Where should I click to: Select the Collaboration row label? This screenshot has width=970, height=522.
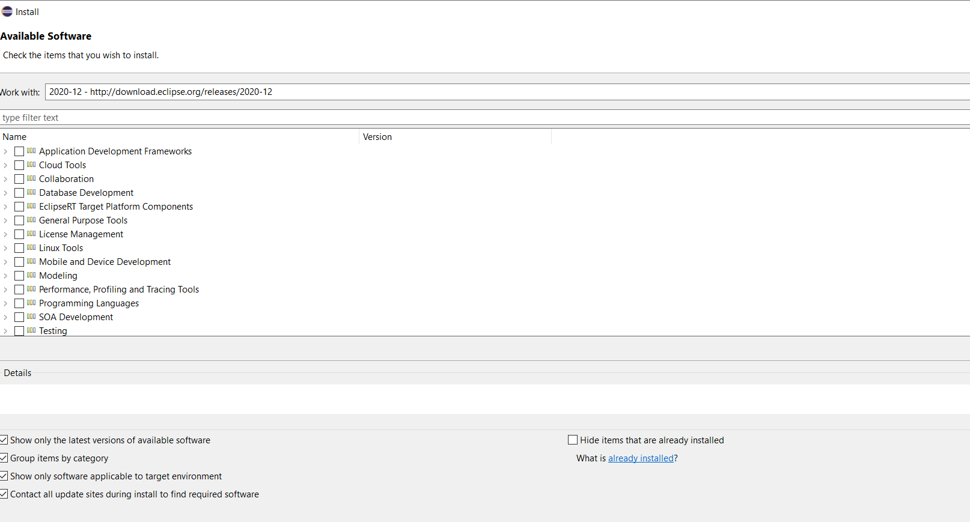coord(66,179)
